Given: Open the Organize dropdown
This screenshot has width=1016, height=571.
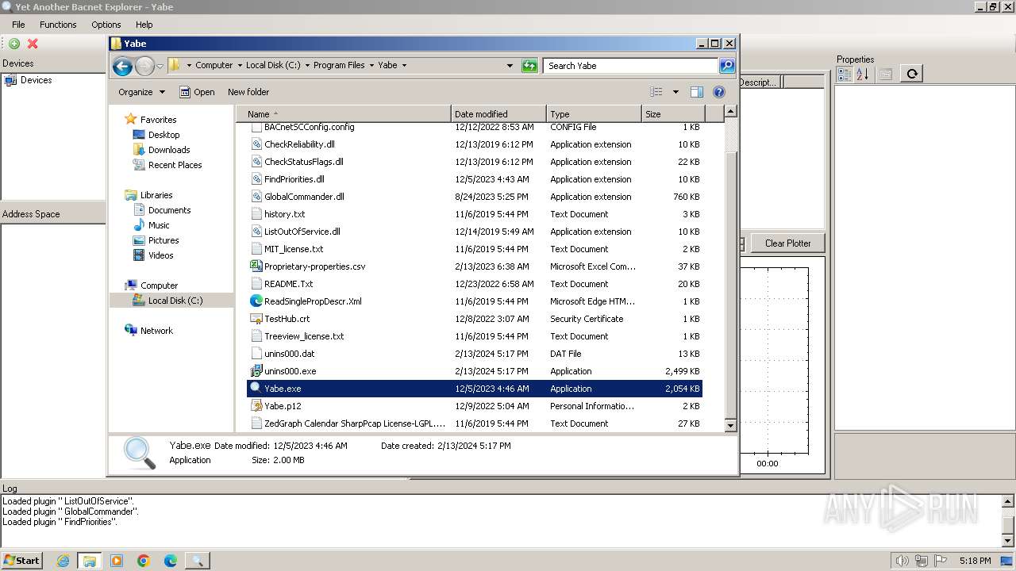Looking at the screenshot, I should pyautogui.click(x=141, y=92).
